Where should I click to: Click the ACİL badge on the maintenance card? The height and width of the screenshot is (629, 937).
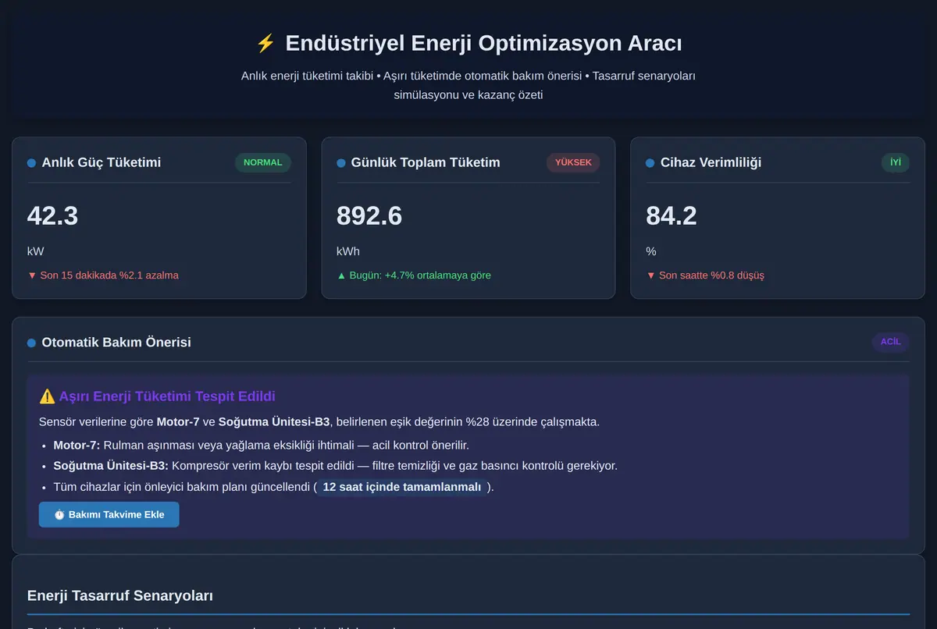pos(891,342)
